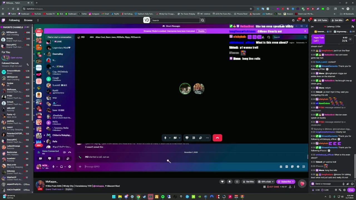Viewport: 356px width, 200px height.
Task: Open the Subscribe dropdown button
Action: point(286,182)
